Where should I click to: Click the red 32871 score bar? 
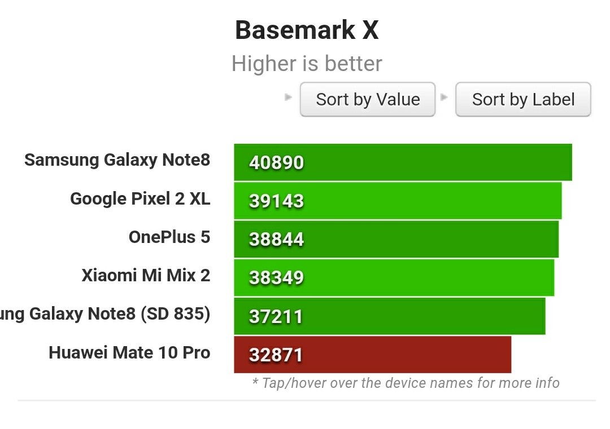[x=373, y=355]
